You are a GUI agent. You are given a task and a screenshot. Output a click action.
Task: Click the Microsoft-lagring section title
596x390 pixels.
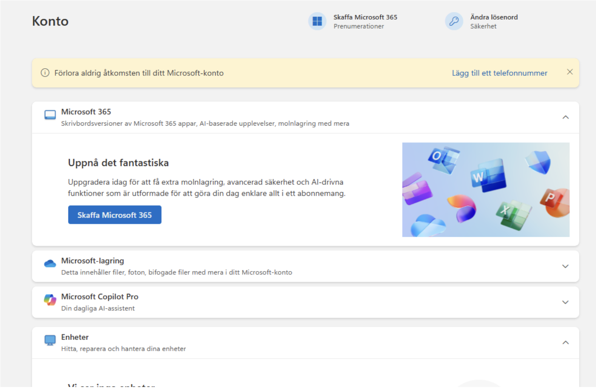pyautogui.click(x=93, y=261)
